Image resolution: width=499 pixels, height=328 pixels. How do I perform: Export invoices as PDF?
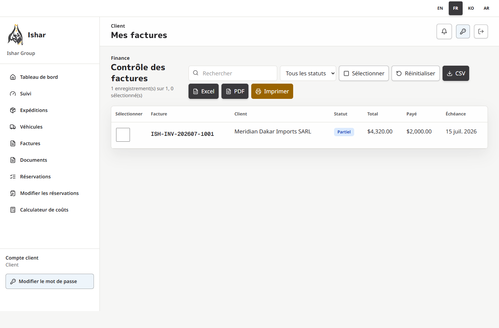tap(235, 91)
